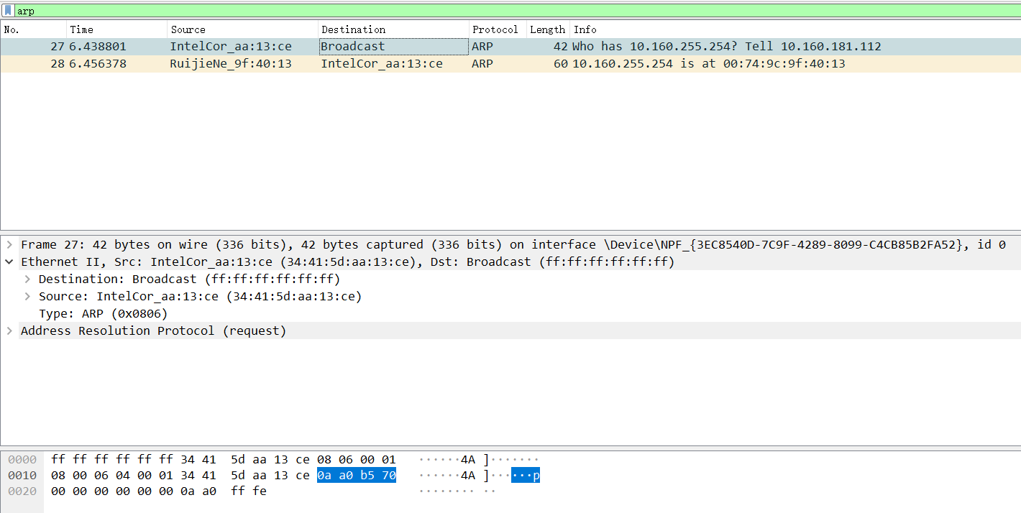The height and width of the screenshot is (513, 1021).
Task: Select Source: IntelCor_aa:13:ce field line
Action: tap(200, 297)
